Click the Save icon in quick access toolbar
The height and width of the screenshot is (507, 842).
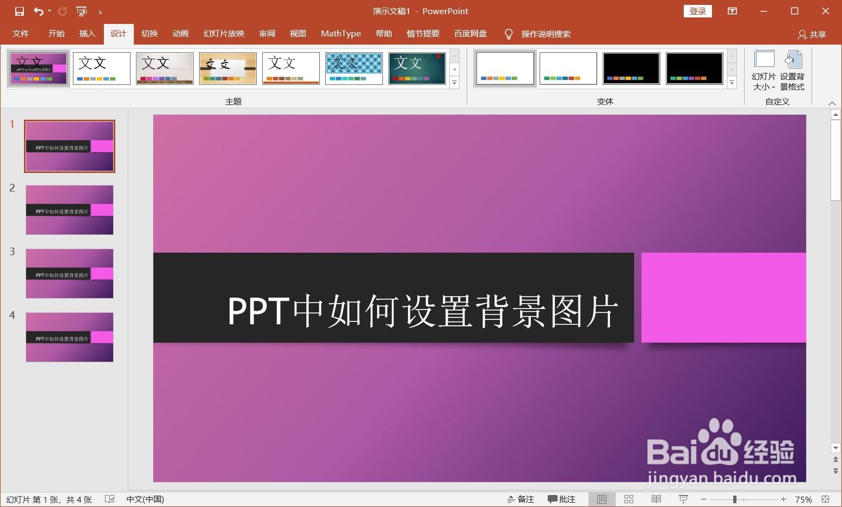click(x=20, y=11)
